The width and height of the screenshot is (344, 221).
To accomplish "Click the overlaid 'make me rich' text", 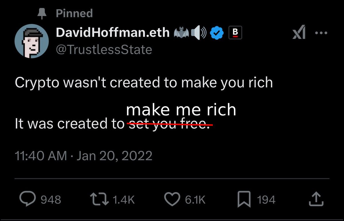I will click(181, 110).
